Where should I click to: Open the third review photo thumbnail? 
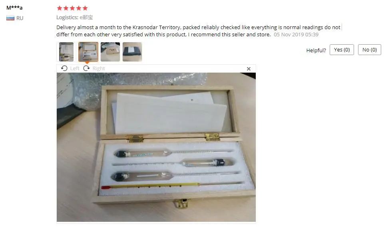110,52
